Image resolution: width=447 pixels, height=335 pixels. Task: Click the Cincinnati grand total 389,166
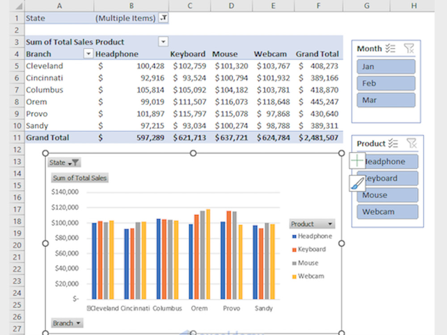(x=318, y=78)
